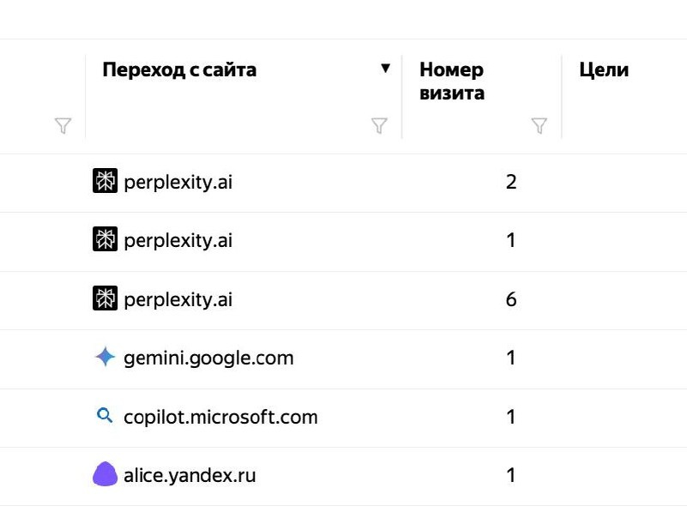Click the Perplexity icon beside visit number 1
Screen dimensions: 687x524
[105, 239]
